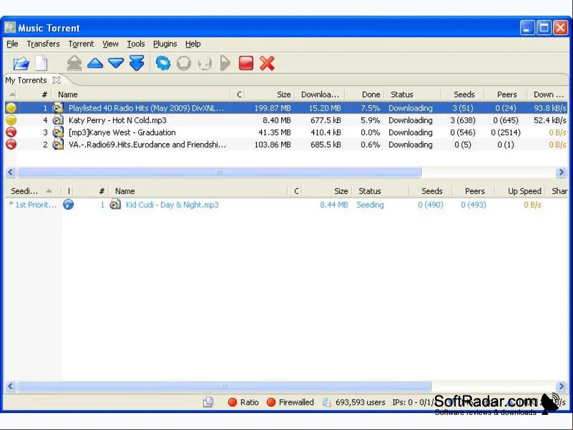Click the yellow health icon of the Katy Perry row
The height and width of the screenshot is (430, 573).
[x=11, y=120]
